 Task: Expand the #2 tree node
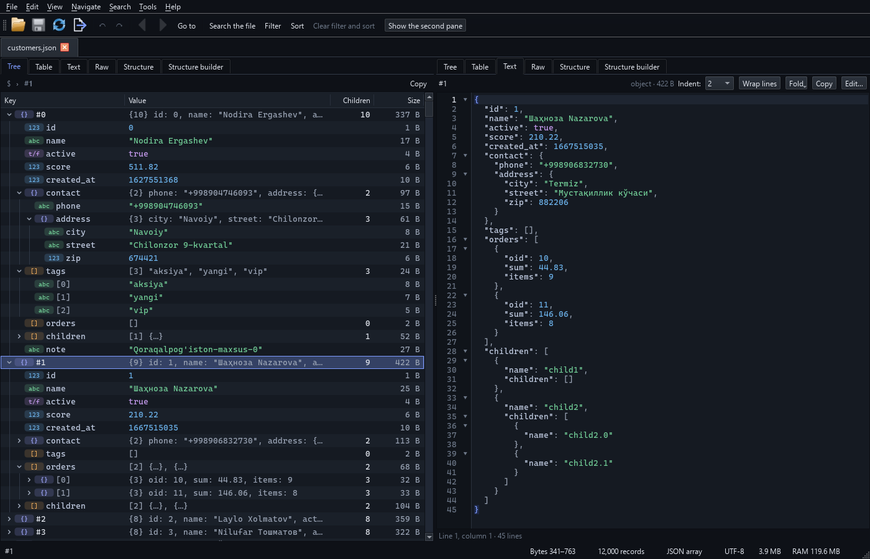click(9, 519)
